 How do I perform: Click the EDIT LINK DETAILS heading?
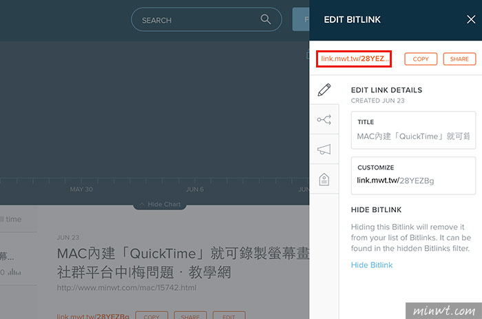pos(386,90)
